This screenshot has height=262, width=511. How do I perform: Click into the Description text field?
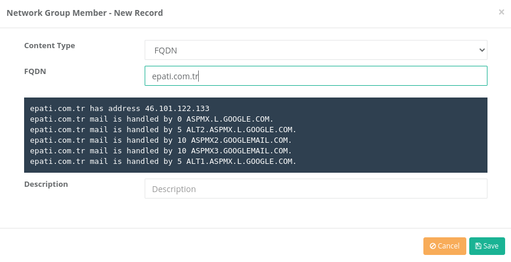[x=316, y=189]
